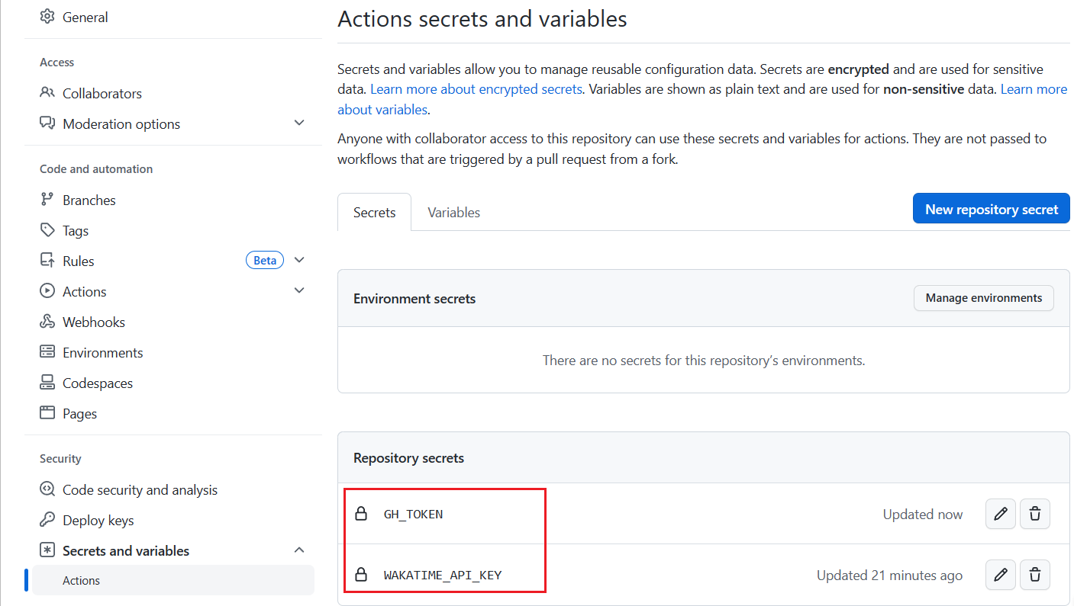The image size is (1074, 606).
Task: Switch to the Variables tab
Action: pos(453,213)
